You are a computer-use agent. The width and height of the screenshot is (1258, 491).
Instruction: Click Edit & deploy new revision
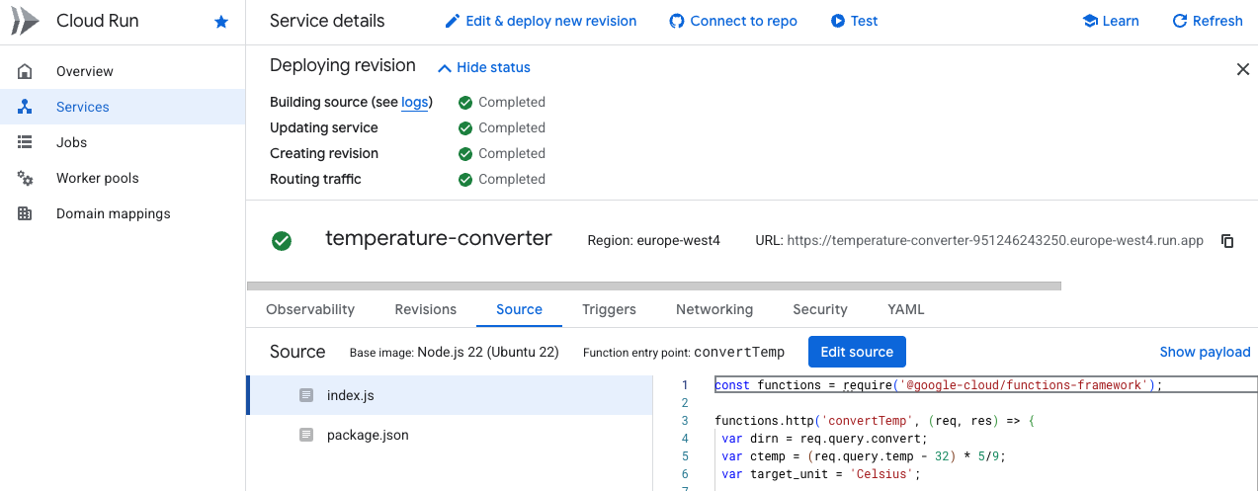541,21
